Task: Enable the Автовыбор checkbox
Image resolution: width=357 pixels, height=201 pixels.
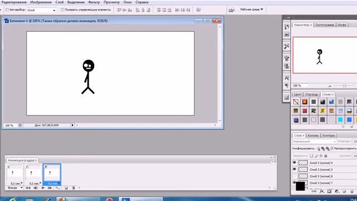Action: [7, 10]
